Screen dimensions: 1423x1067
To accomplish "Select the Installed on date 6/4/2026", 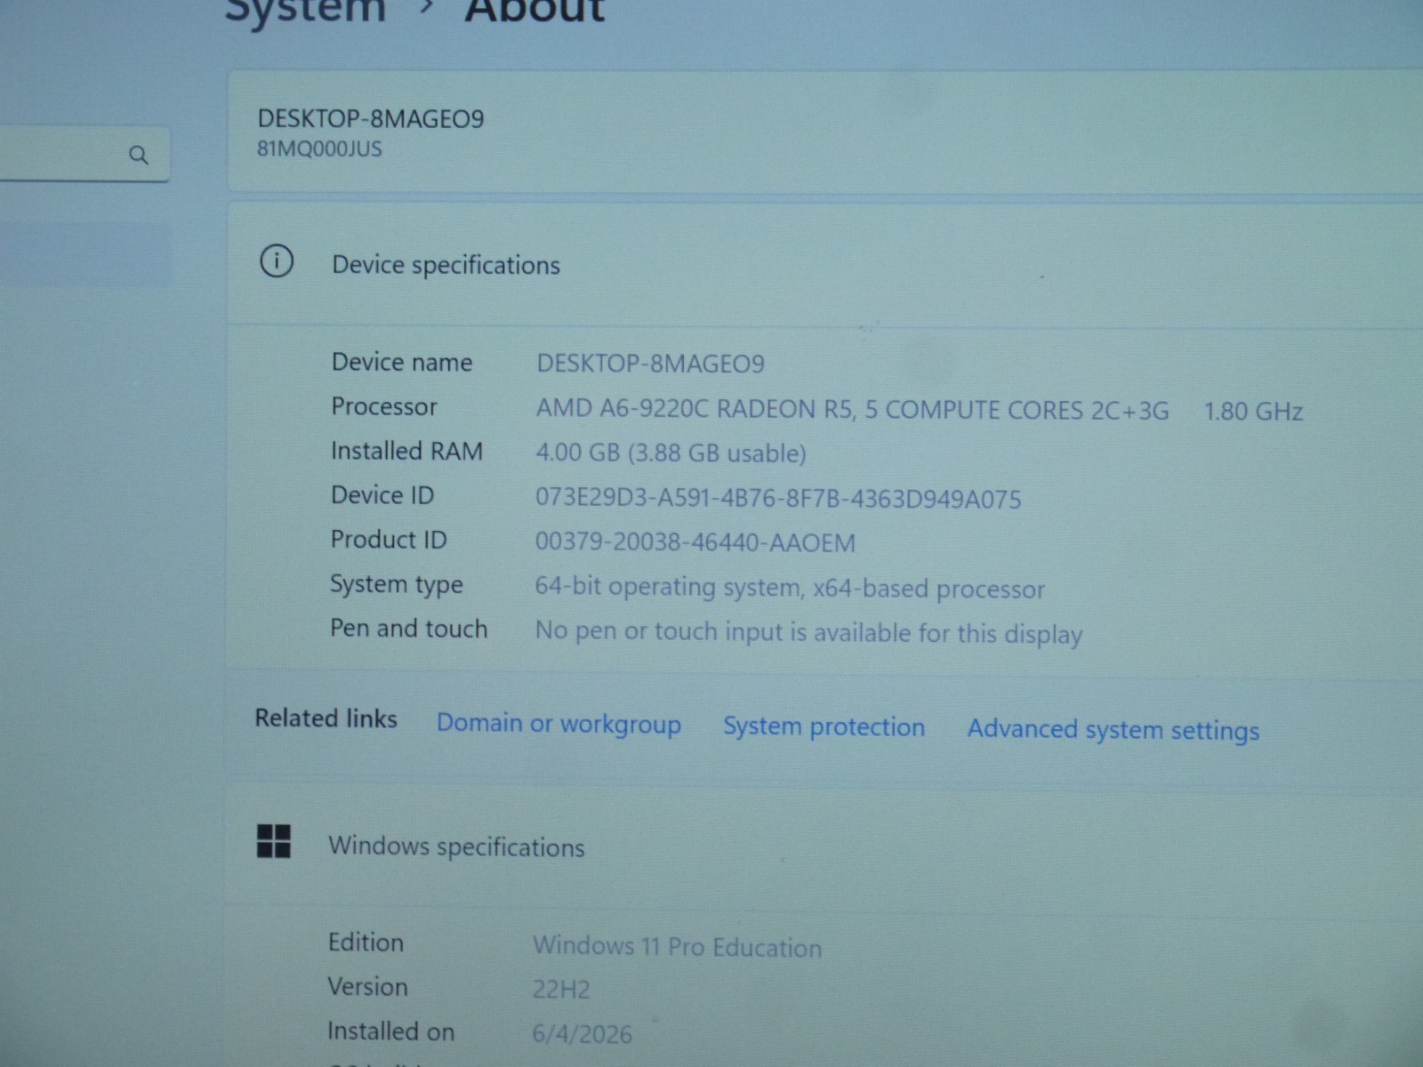I will click(x=582, y=1034).
